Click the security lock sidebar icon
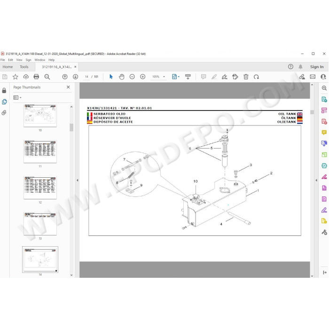Viewport: 329px width, 329px height. click(4, 90)
